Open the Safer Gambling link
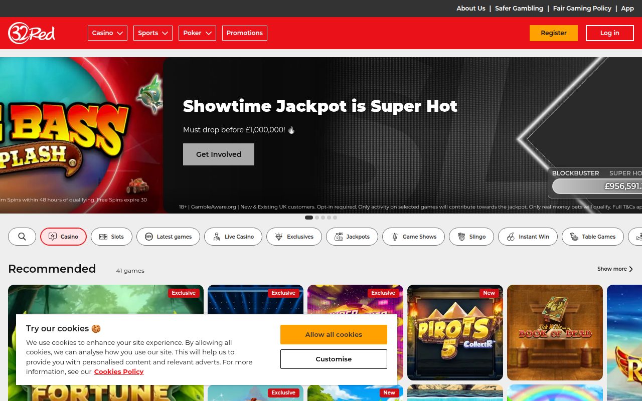Viewport: 642px width, 401px height. coord(519,8)
